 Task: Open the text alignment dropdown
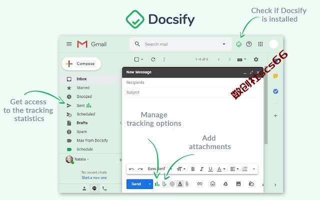(x=234, y=169)
